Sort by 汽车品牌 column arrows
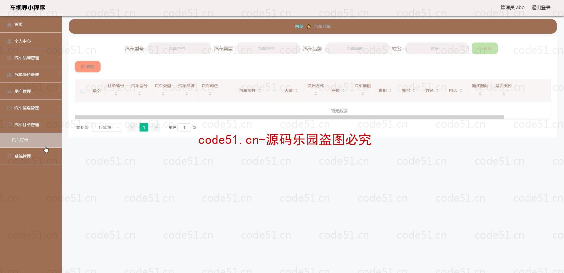Screen dimensions: 564x273 (x=187, y=94)
